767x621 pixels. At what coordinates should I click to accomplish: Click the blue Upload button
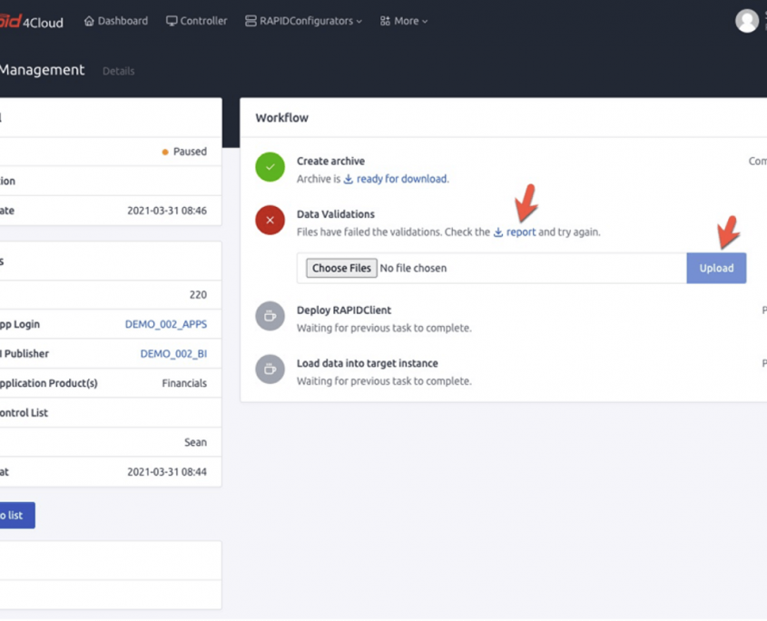click(x=716, y=268)
